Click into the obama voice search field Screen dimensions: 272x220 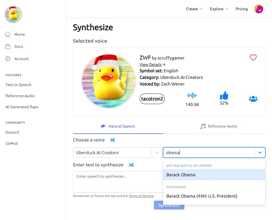click(x=209, y=153)
